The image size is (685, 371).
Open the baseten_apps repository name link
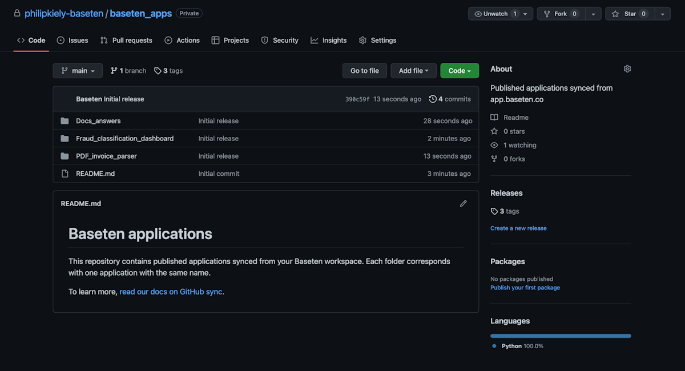pos(140,13)
